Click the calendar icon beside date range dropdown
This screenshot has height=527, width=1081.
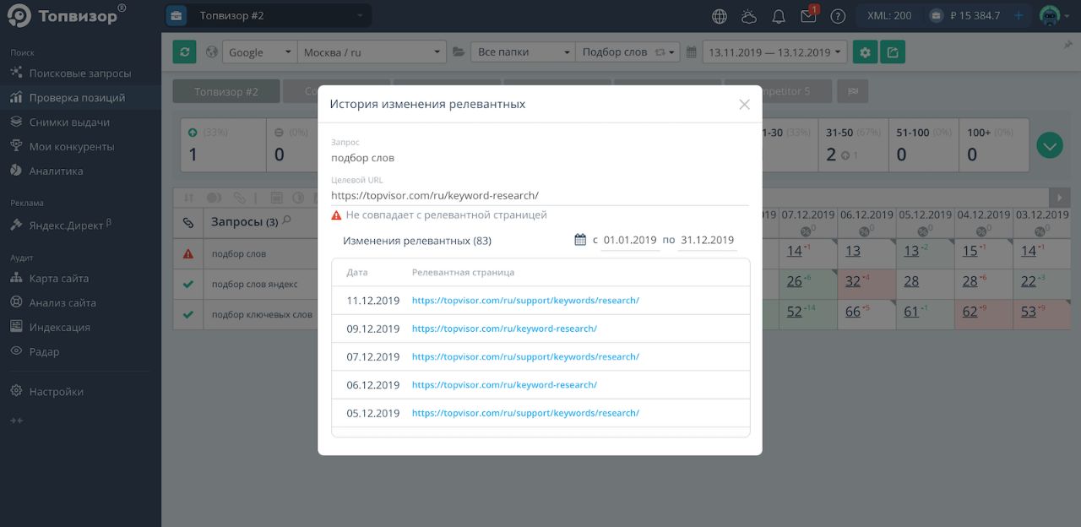[692, 52]
